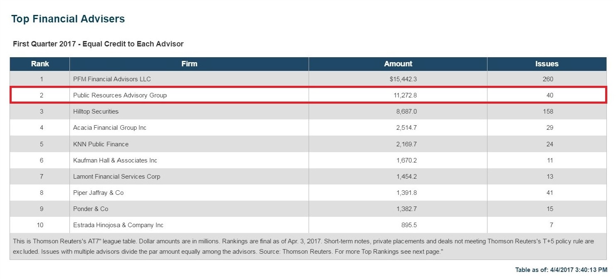This screenshot has width=616, height=279.
Task: Click the Top Financial Advisers title
Action: click(x=68, y=19)
